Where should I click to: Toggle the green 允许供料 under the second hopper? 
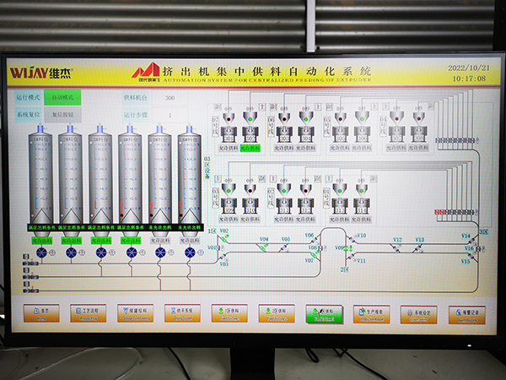click(x=251, y=147)
